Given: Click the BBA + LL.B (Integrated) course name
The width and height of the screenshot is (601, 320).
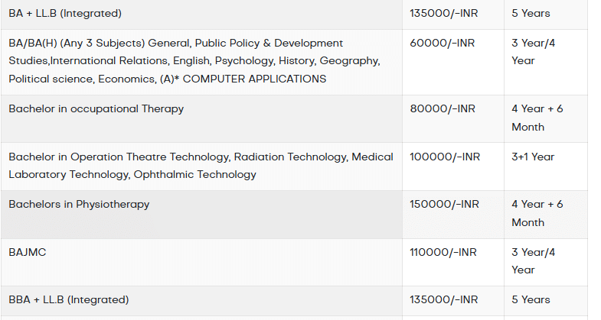Looking at the screenshot, I should point(69,300).
